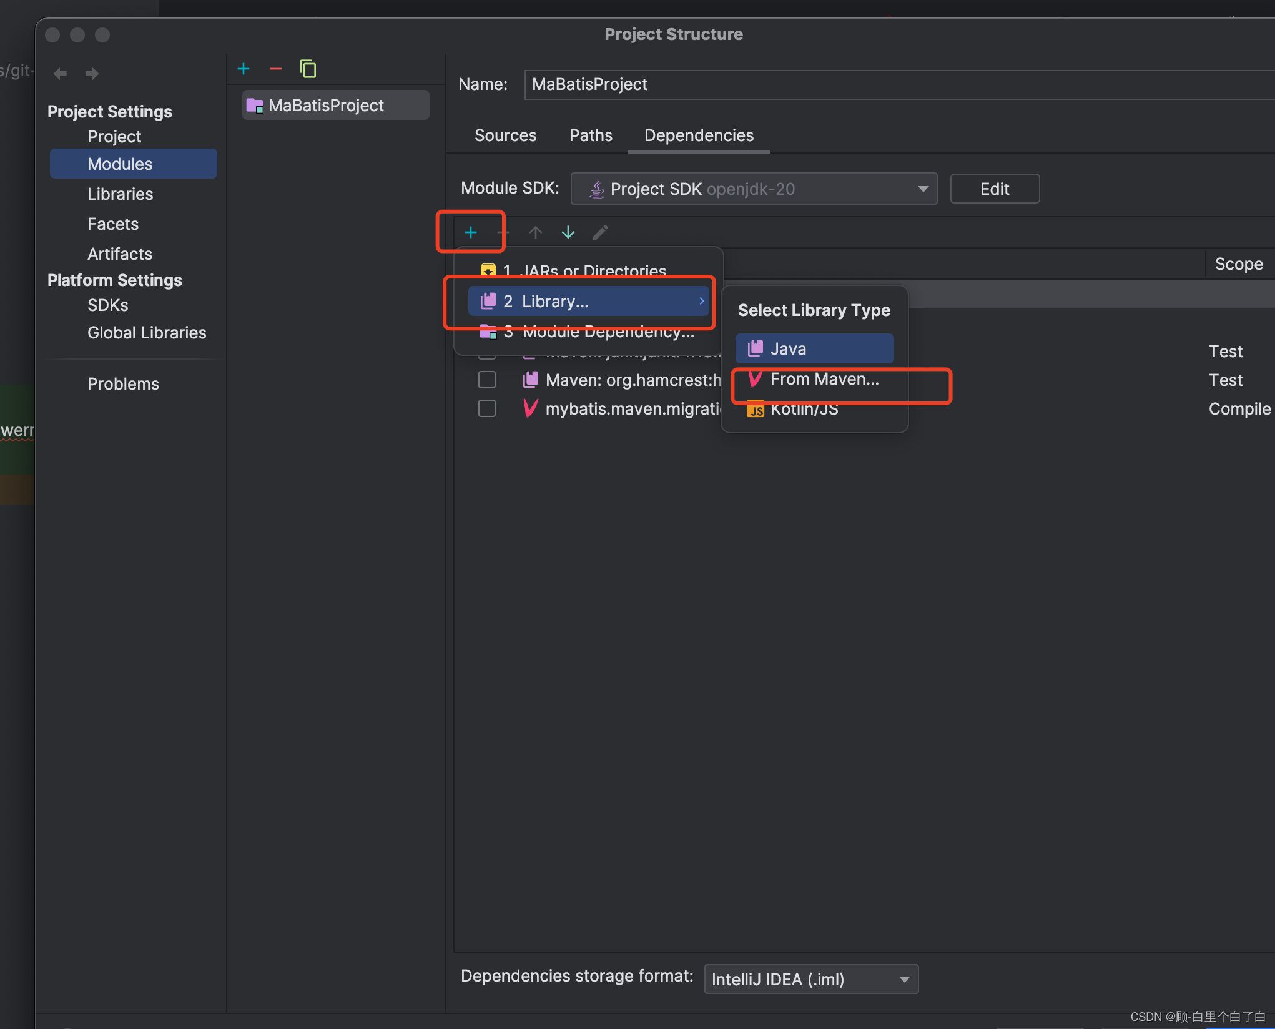Click the copy module icon
Screen dimensions: 1275x1029
(x=308, y=69)
